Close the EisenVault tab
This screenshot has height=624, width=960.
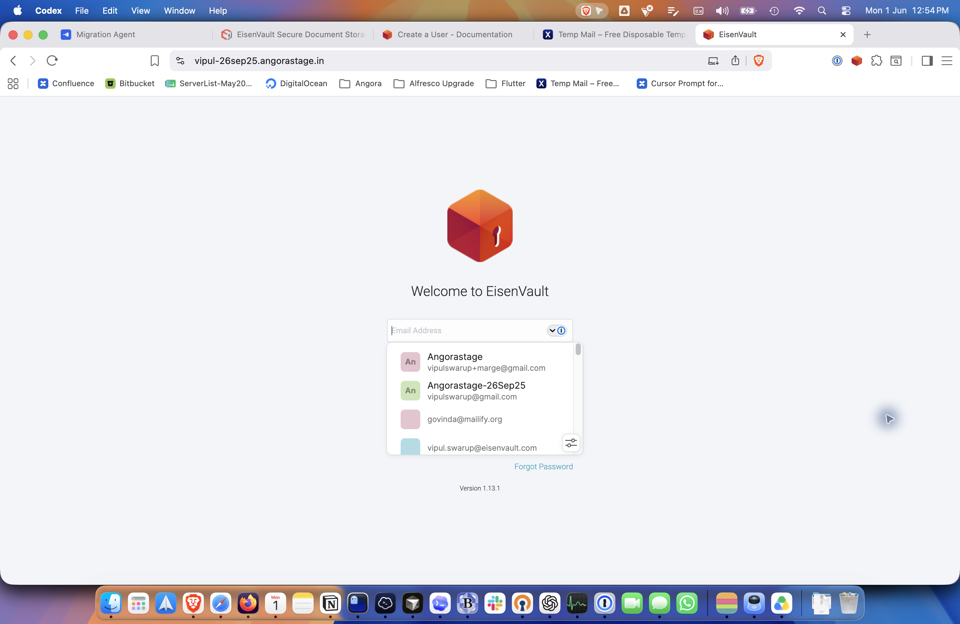coord(843,35)
